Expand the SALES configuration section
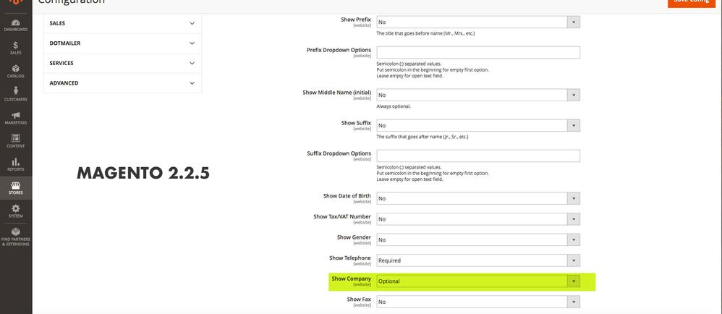The image size is (722, 314). click(122, 23)
